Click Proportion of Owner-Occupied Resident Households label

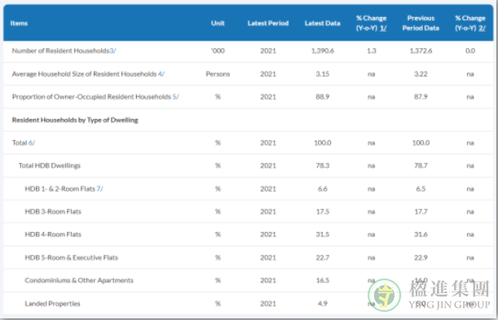(x=91, y=97)
